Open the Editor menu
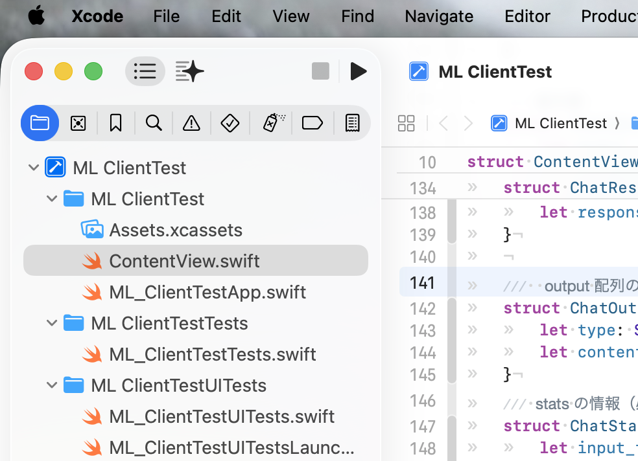This screenshot has height=461, width=638. [527, 16]
